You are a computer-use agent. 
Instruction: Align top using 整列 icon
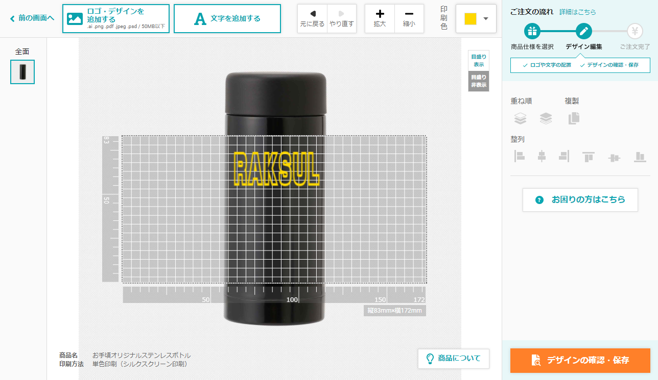click(589, 157)
